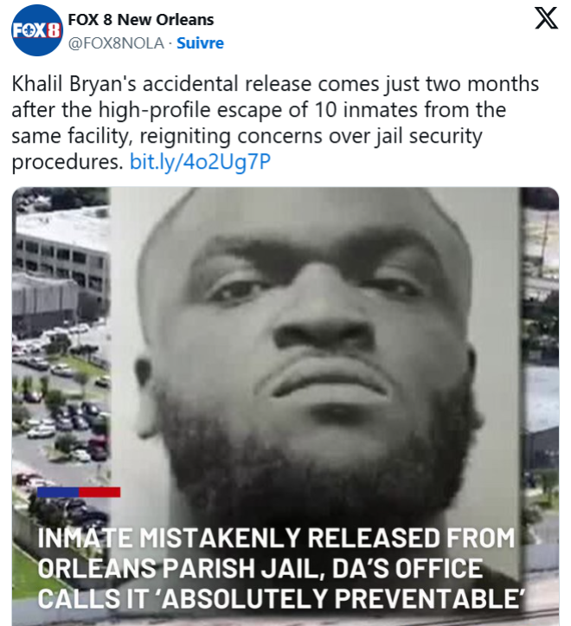The width and height of the screenshot is (571, 626).
Task: Click the aerial strip along the image's right edge
Action: pos(540,399)
